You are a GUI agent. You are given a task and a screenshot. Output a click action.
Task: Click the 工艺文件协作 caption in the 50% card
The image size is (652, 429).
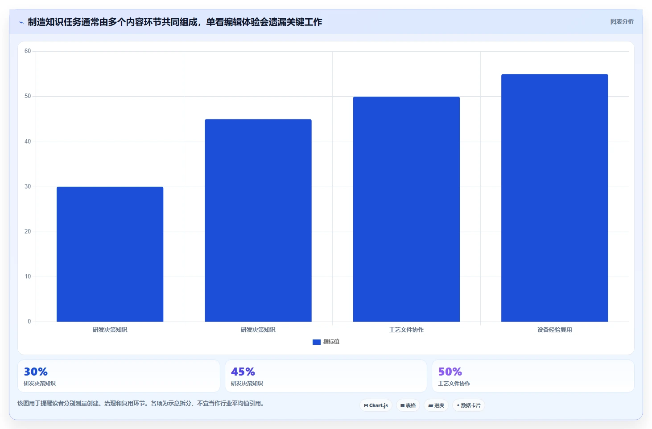[454, 383]
